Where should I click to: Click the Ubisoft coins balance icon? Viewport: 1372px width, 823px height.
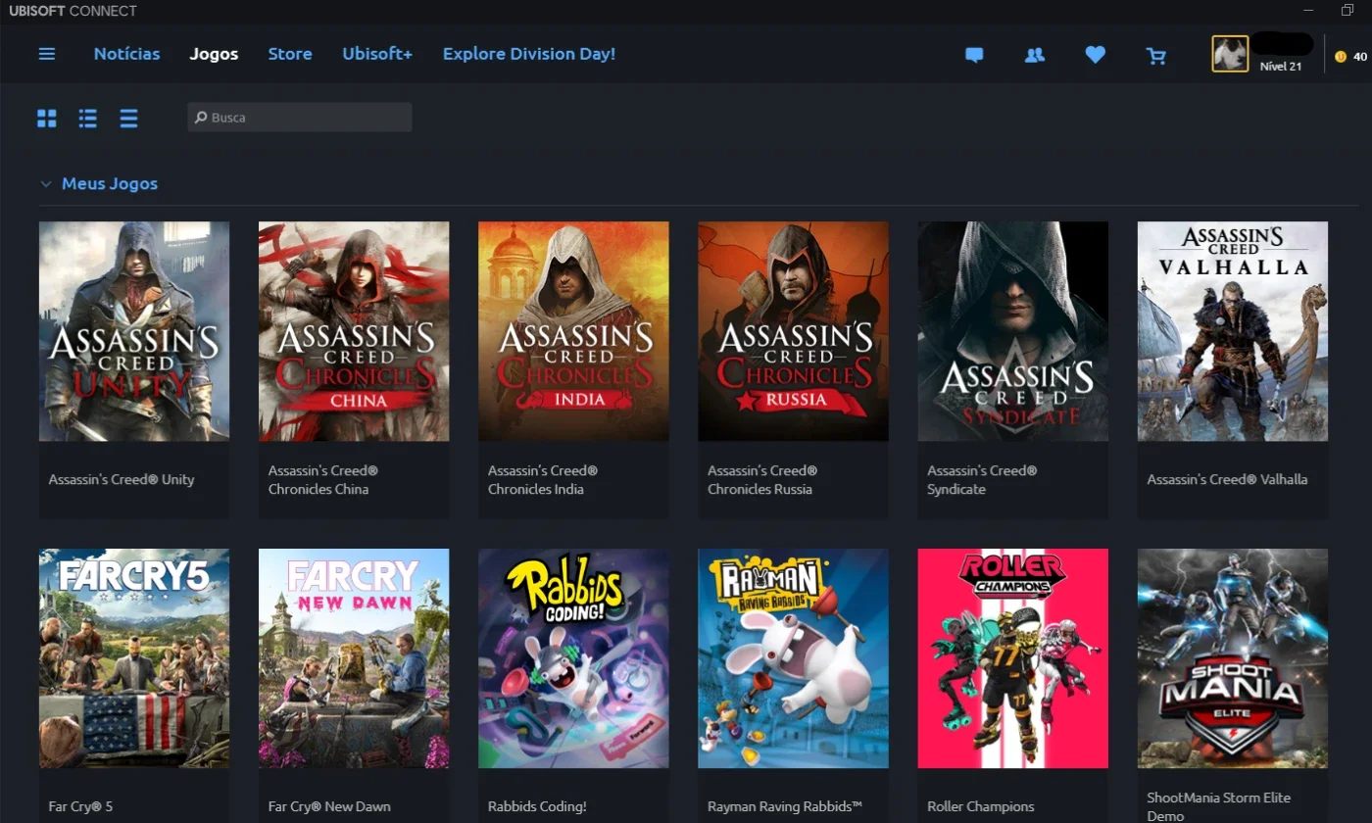click(1341, 57)
